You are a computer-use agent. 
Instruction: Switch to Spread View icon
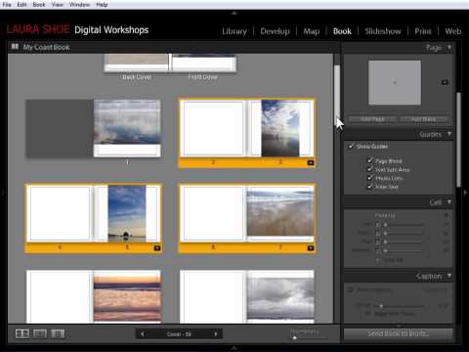coord(40,333)
